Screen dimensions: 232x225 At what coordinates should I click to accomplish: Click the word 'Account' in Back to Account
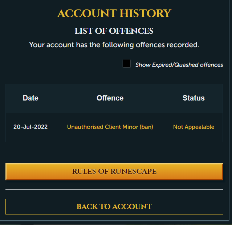point(132,206)
